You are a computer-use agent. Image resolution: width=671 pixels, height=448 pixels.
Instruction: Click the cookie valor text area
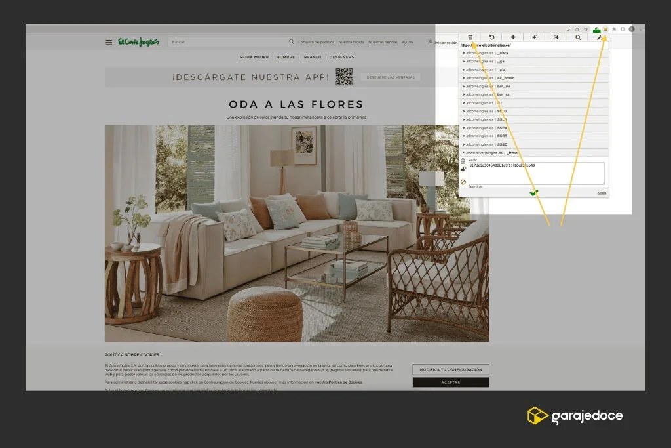pyautogui.click(x=537, y=173)
